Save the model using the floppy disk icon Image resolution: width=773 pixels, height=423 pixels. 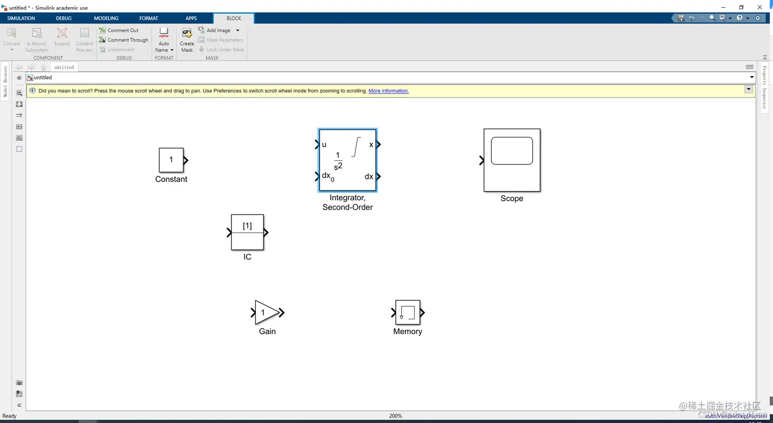[681, 18]
